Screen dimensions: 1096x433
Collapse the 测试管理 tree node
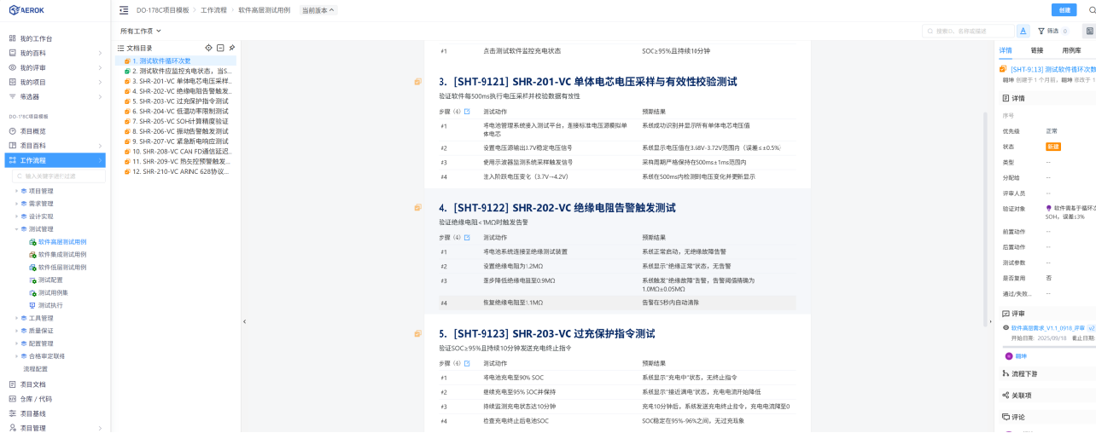(16, 229)
